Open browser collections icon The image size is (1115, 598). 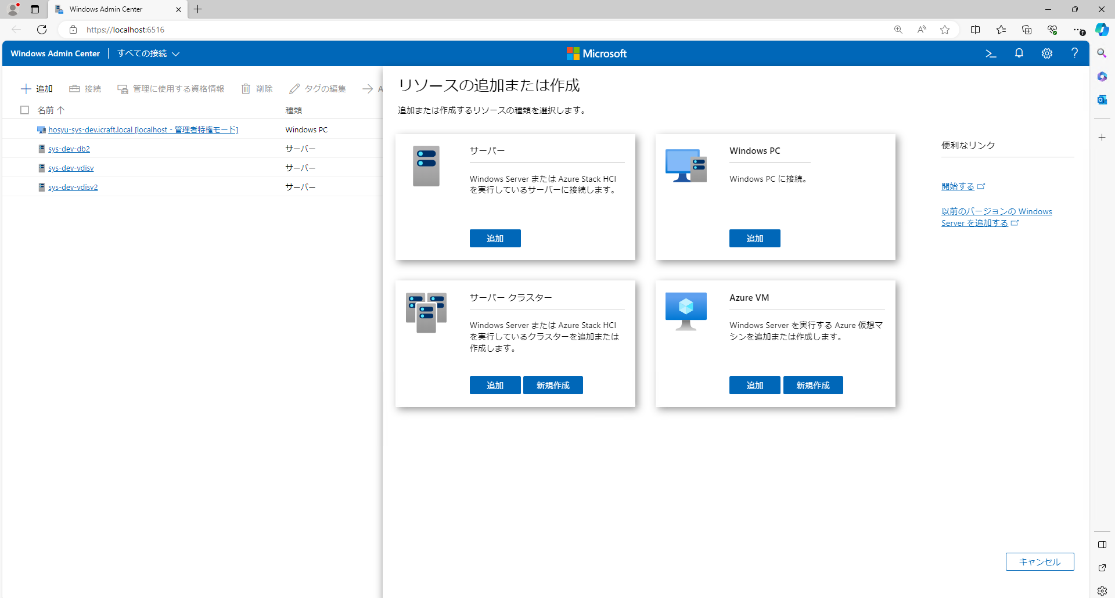pyautogui.click(x=1026, y=30)
